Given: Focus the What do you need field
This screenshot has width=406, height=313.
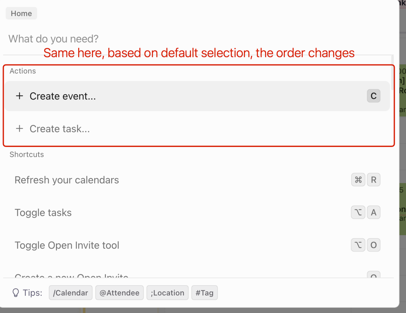Looking at the screenshot, I should click(126, 39).
